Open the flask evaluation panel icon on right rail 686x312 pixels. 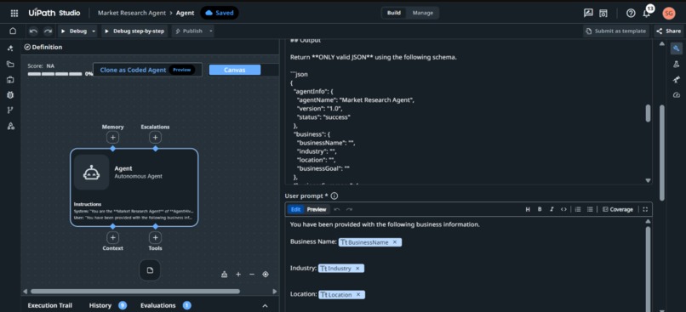(x=676, y=65)
